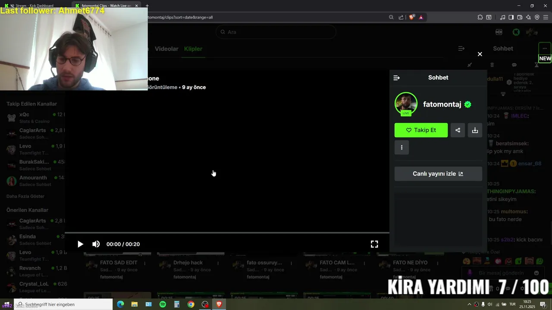Viewport: 552px width, 310px height.
Task: Enter fullscreen mode in the clip player
Action: tap(374, 244)
